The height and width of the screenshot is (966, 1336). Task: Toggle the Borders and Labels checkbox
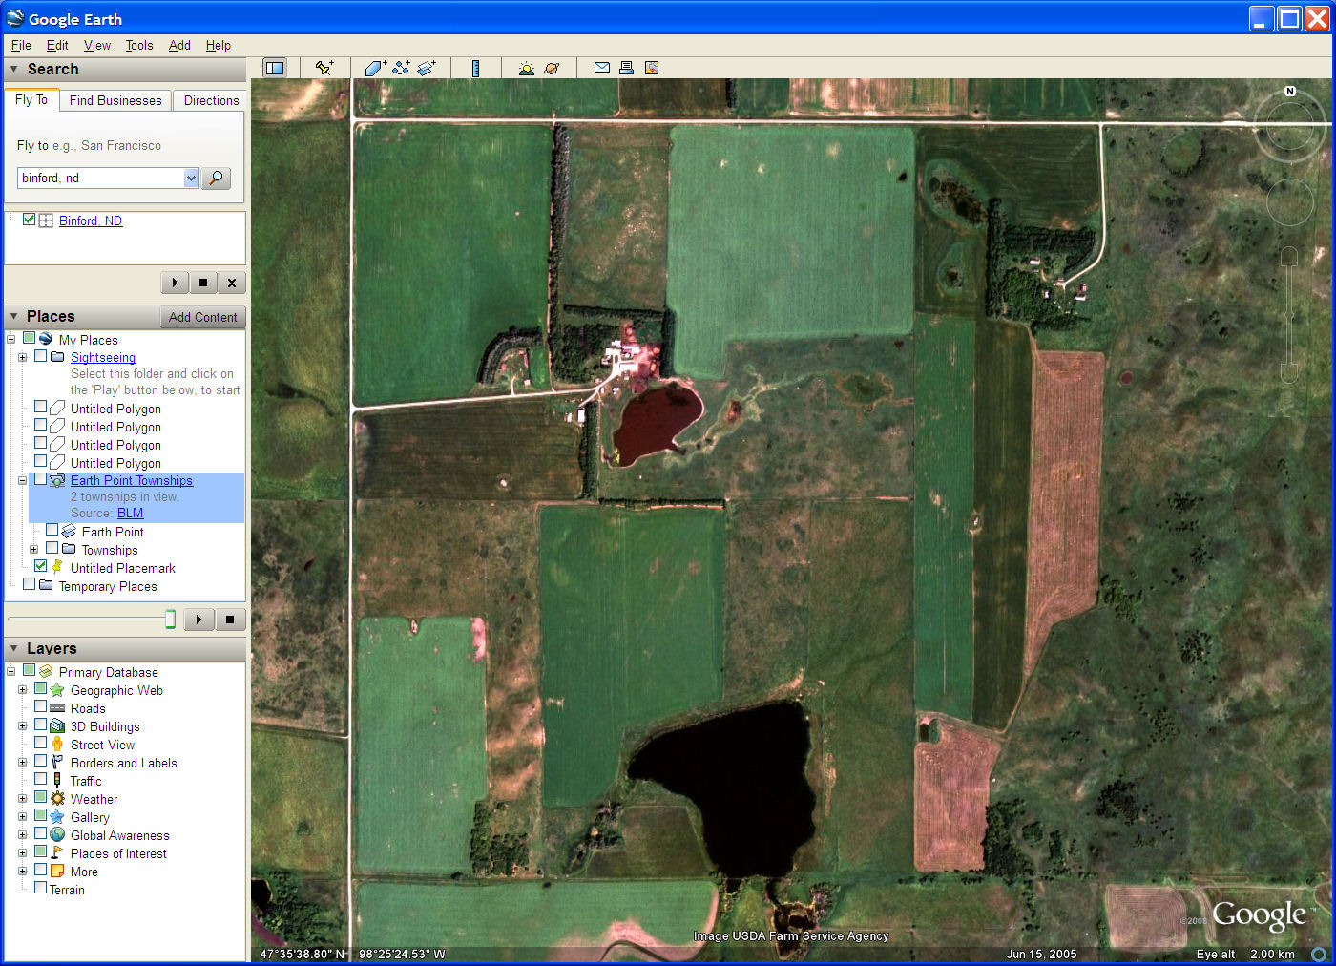point(41,761)
